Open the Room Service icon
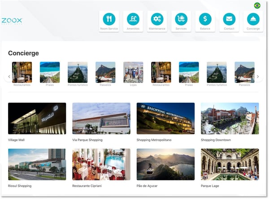 [109, 19]
